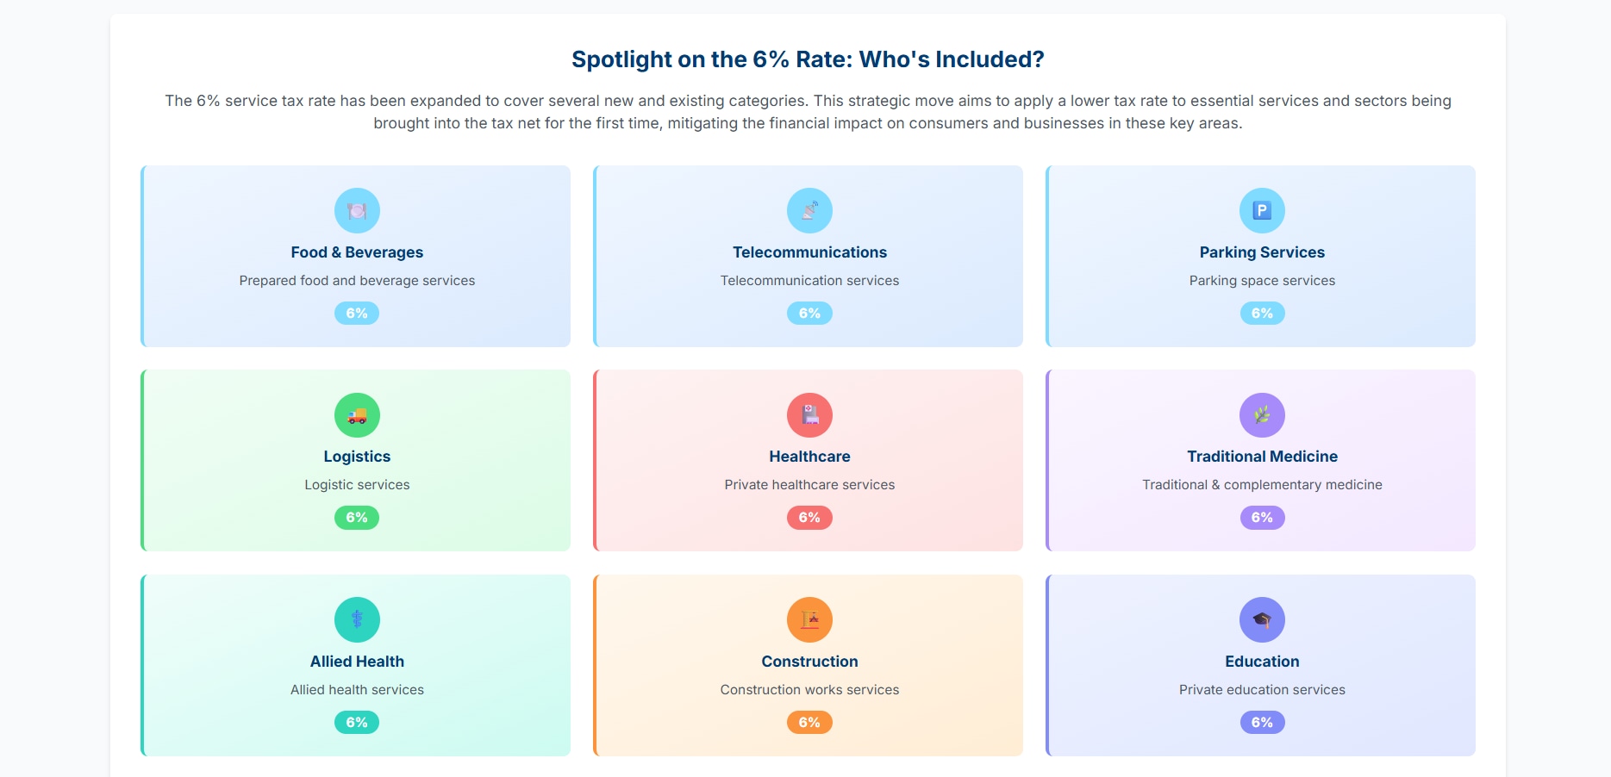1611x777 pixels.
Task: Click the green 6% badge under Logistics
Action: tap(357, 518)
